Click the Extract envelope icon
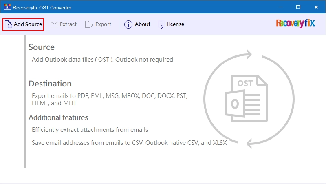This screenshot has width=326, height=184. pos(55,24)
